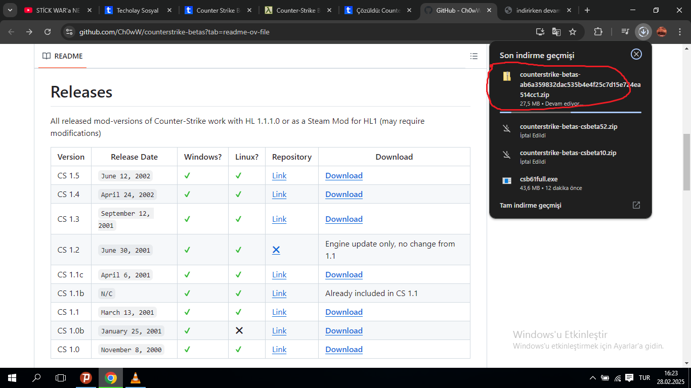Click the csb61full.exe file icon
This screenshot has width=691, height=388.
click(x=507, y=180)
